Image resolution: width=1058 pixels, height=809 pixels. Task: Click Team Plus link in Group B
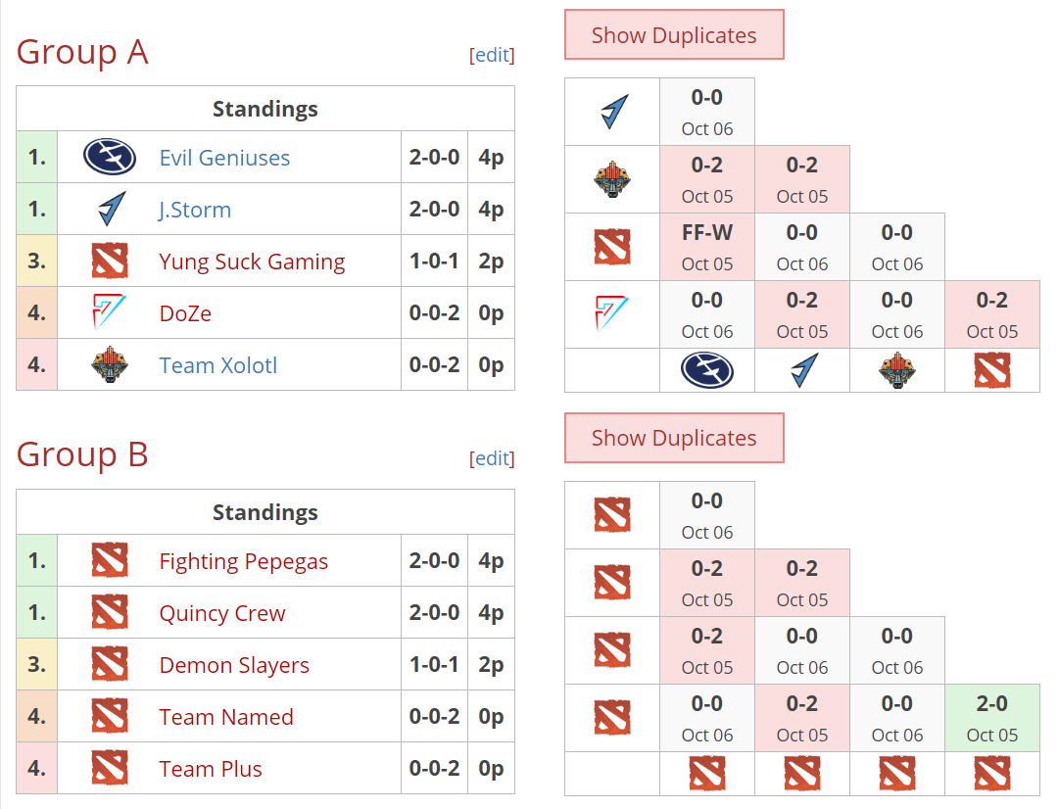click(x=211, y=769)
